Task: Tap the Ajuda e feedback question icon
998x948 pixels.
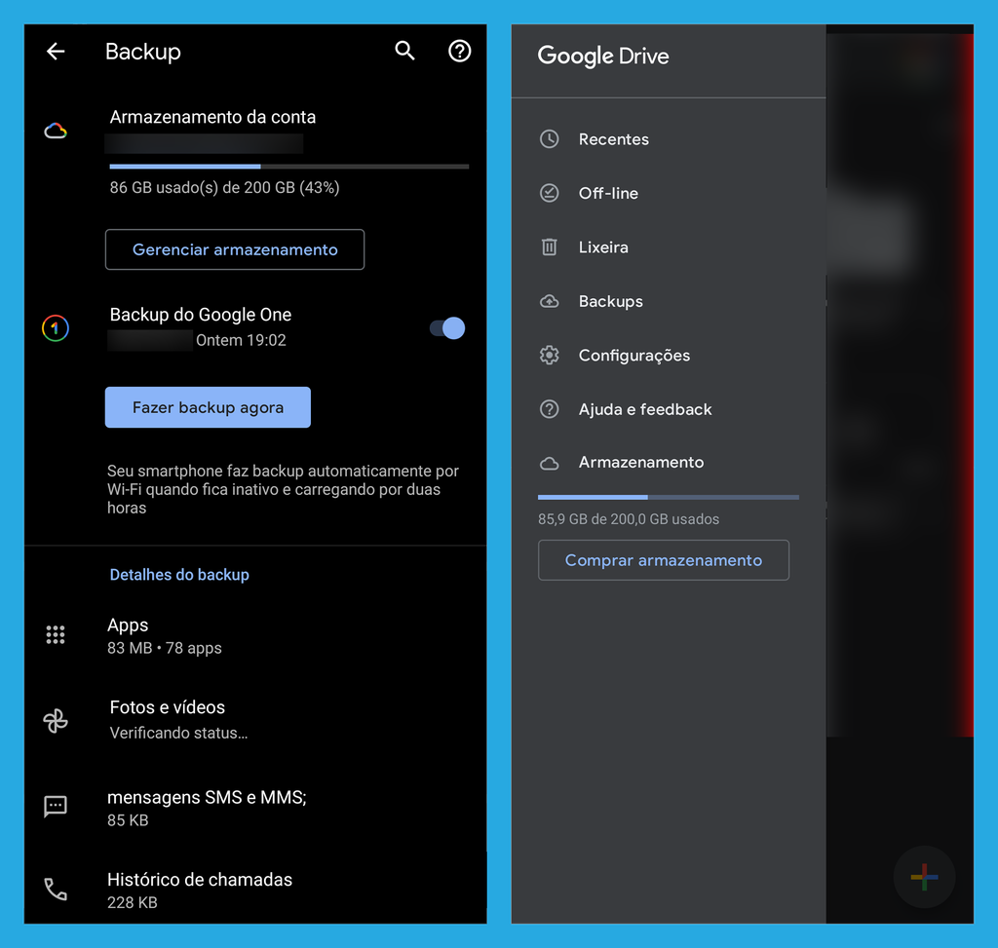Action: click(x=550, y=409)
